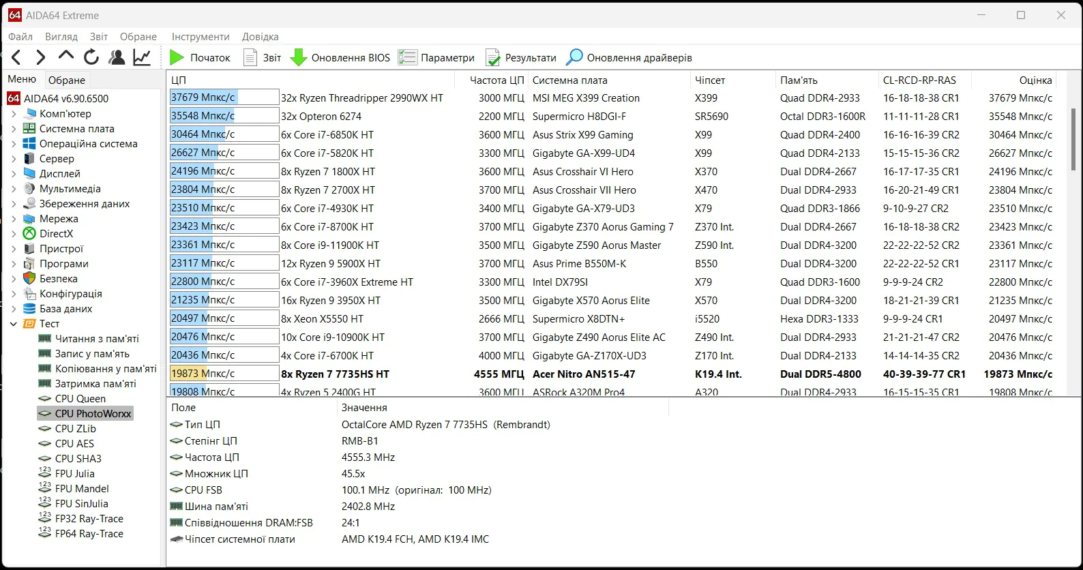Open the FPU Julia benchmark
The height and width of the screenshot is (570, 1083).
coord(67,474)
